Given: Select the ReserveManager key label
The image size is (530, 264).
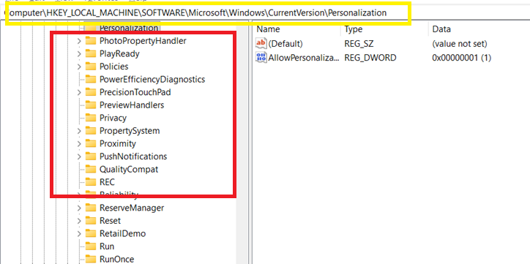Looking at the screenshot, I should coord(132,208).
